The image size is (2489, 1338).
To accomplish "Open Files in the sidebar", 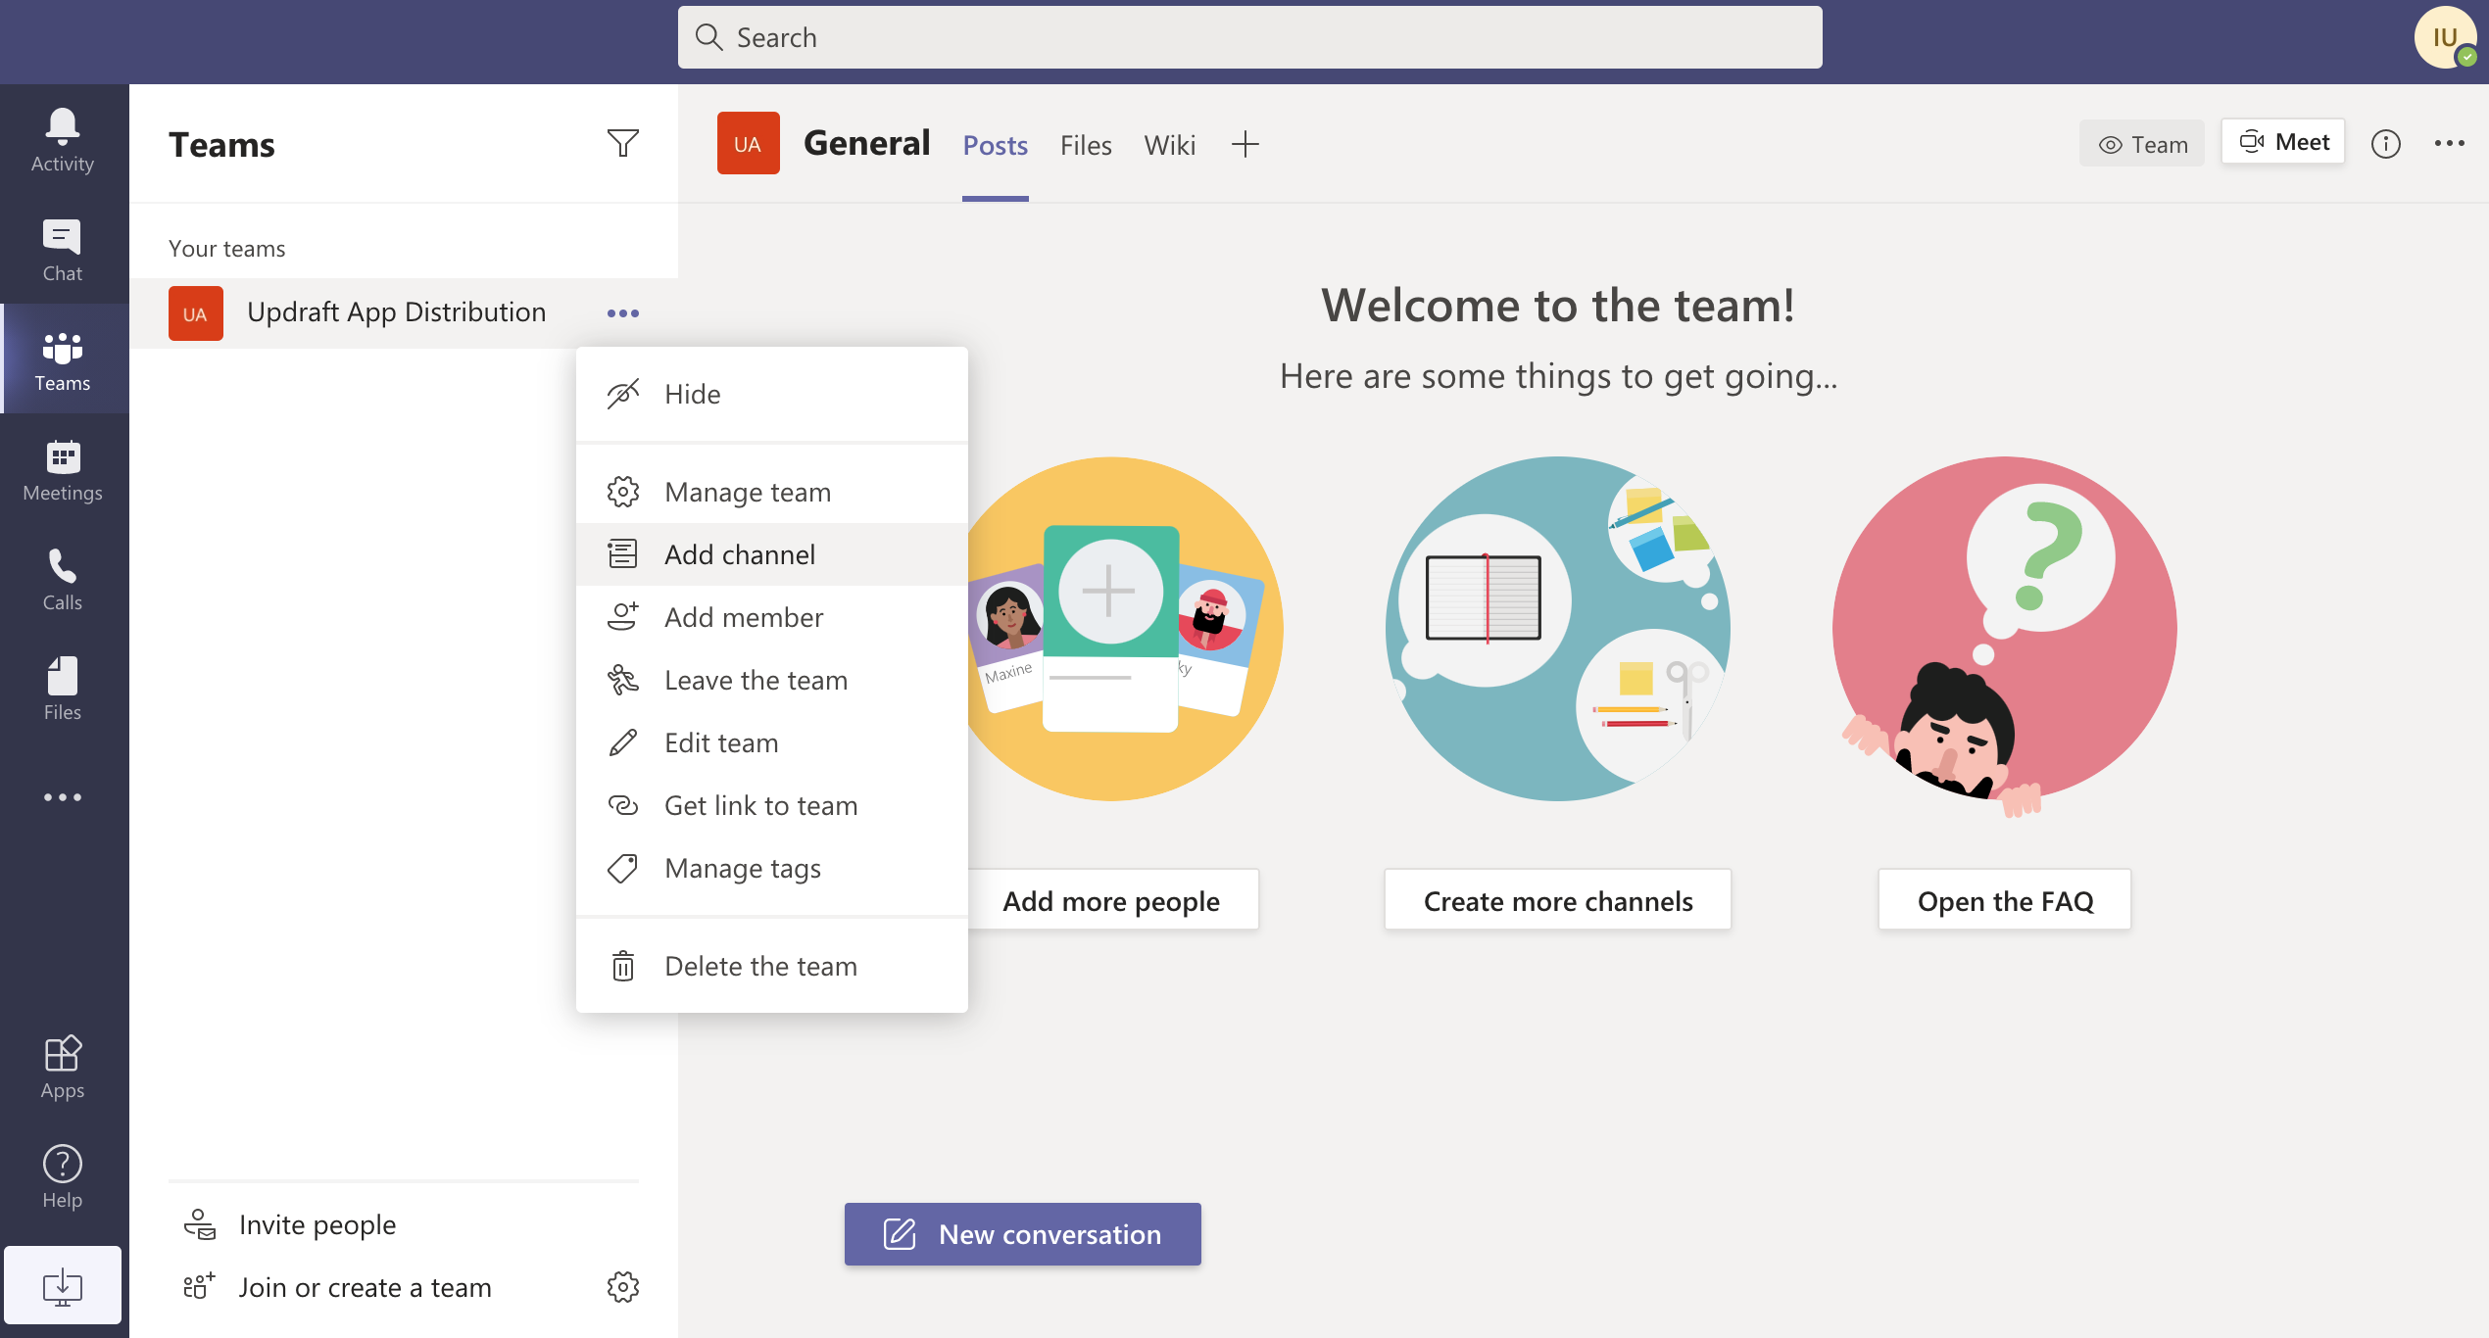I will click(63, 689).
